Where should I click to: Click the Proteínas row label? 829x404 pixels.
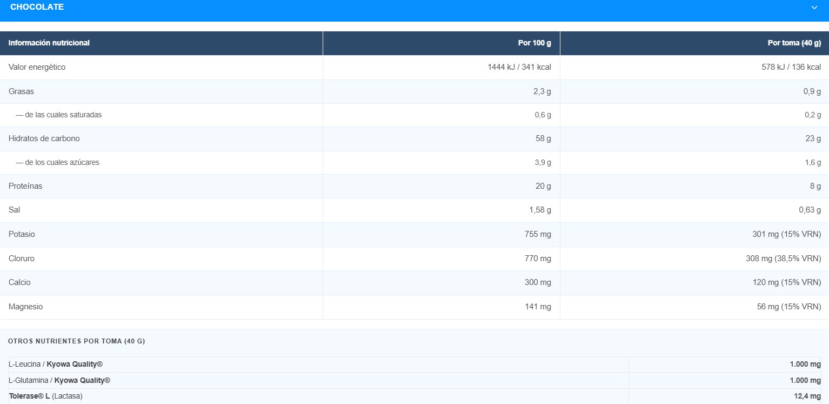(25, 186)
